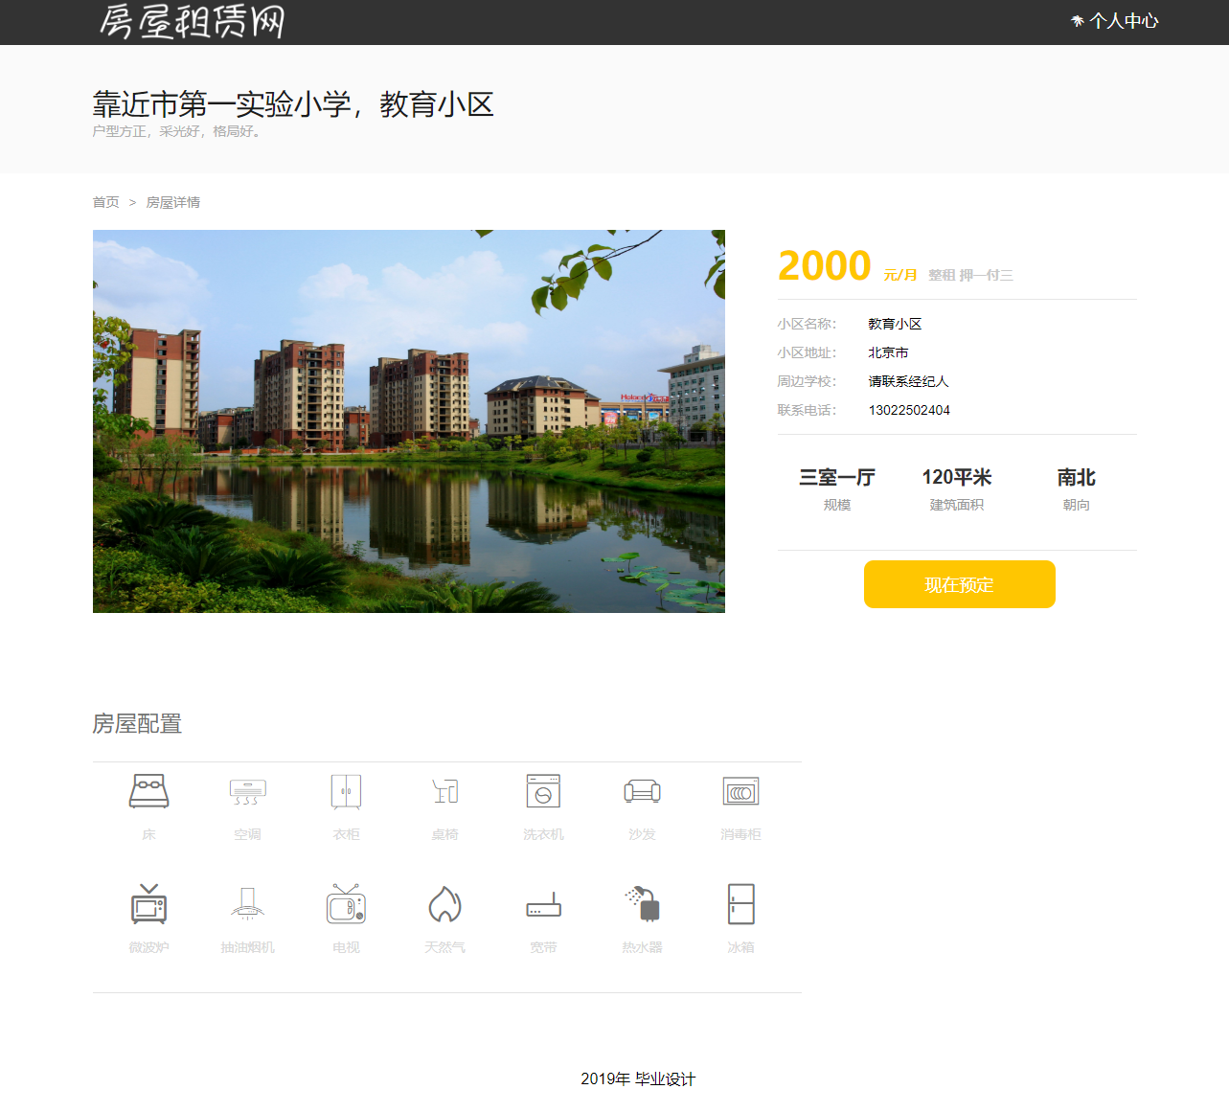
Task: Select the 沙发 (sofa) icon
Action: point(642,791)
